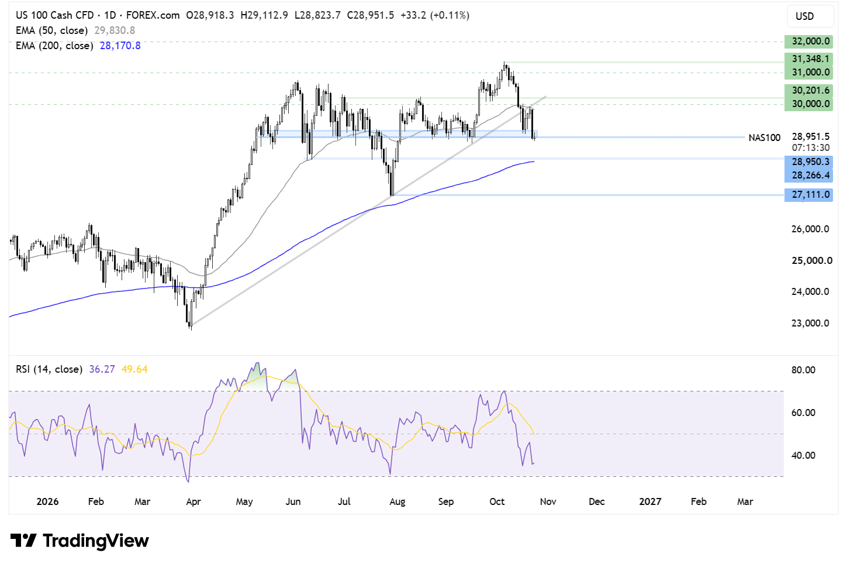Viewport: 847px width, 567px height.
Task: Click the USD currency button
Action: pyautogui.click(x=810, y=16)
